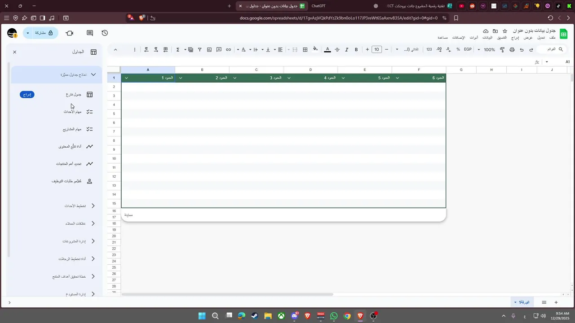Screen dimensions: 575x323
Task: Open the Windows Start menu
Action: point(202,316)
